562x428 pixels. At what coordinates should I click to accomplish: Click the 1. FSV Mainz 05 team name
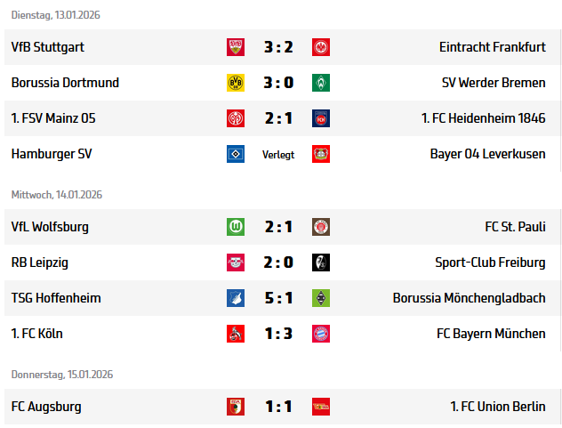(52, 118)
